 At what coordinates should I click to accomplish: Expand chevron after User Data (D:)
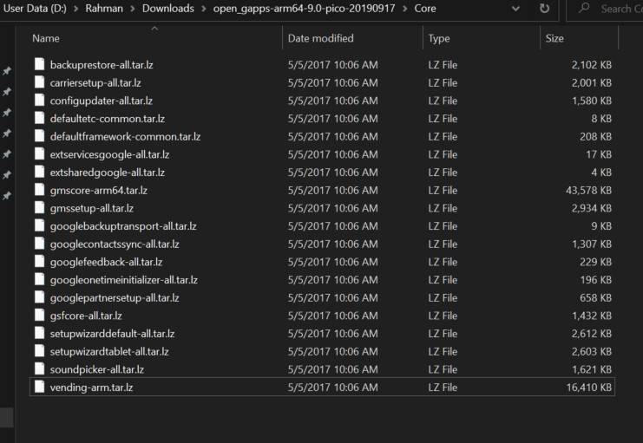pos(75,9)
